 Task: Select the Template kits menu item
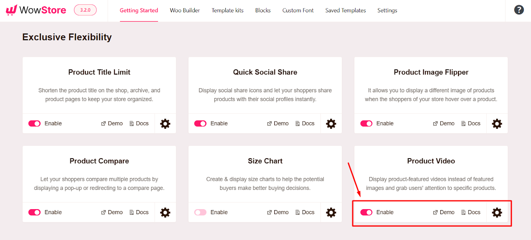pyautogui.click(x=227, y=10)
